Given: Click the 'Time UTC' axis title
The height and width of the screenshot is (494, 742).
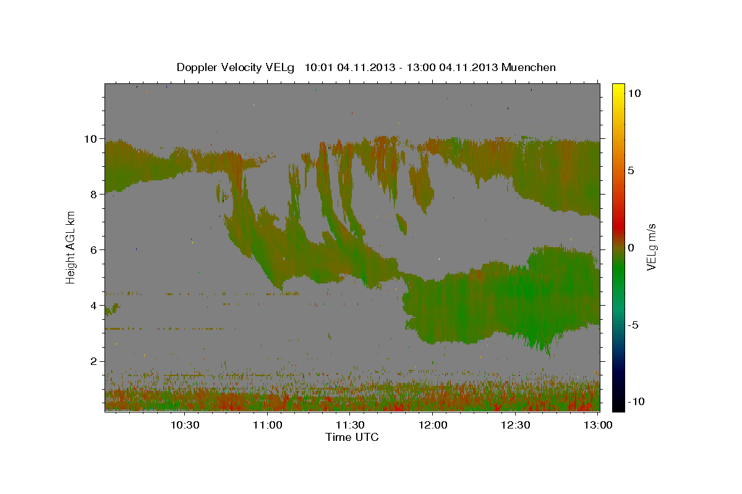Looking at the screenshot, I should pos(352,437).
